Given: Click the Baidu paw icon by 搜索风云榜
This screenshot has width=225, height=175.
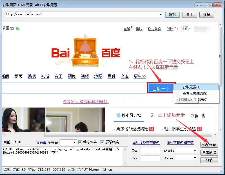Looking at the screenshot, I should point(118,115).
